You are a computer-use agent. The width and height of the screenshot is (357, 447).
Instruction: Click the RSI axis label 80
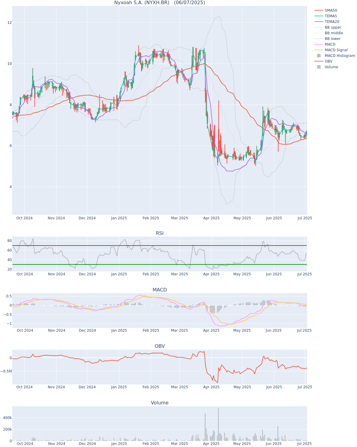[x=10, y=241]
